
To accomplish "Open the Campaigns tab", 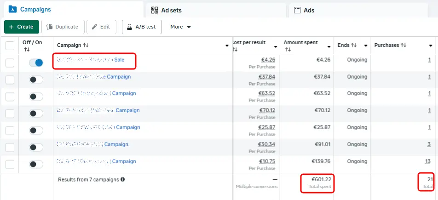I will tap(73, 9).
